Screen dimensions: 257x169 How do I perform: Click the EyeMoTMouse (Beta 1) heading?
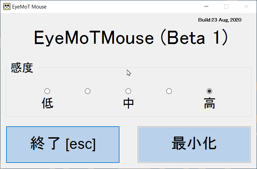[x=131, y=38]
